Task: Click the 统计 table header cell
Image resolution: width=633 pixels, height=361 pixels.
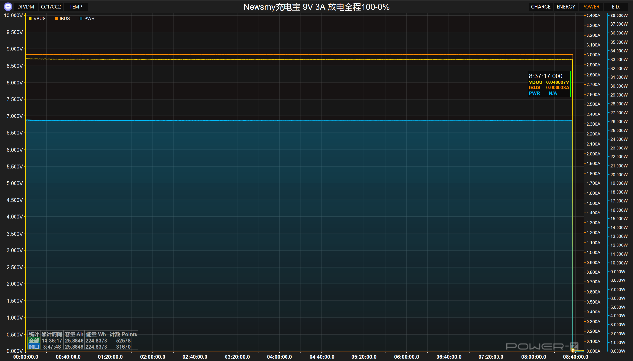Action: 34,334
